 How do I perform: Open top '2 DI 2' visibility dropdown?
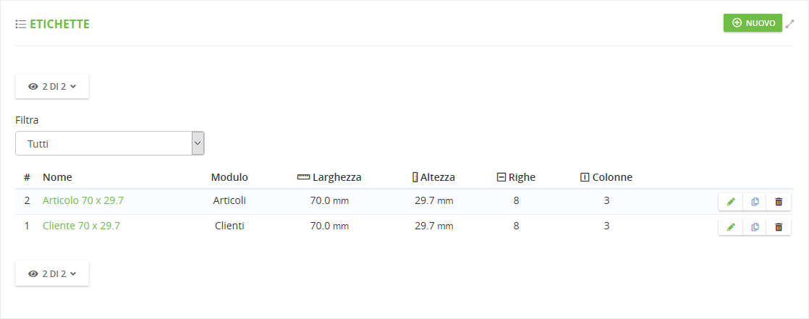click(52, 86)
